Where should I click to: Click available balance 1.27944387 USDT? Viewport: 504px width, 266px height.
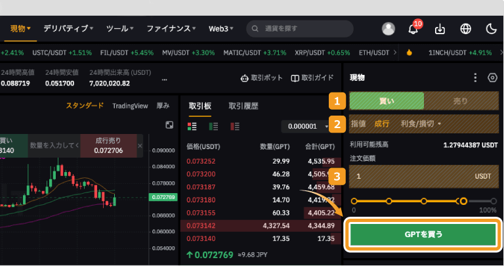coord(471,145)
